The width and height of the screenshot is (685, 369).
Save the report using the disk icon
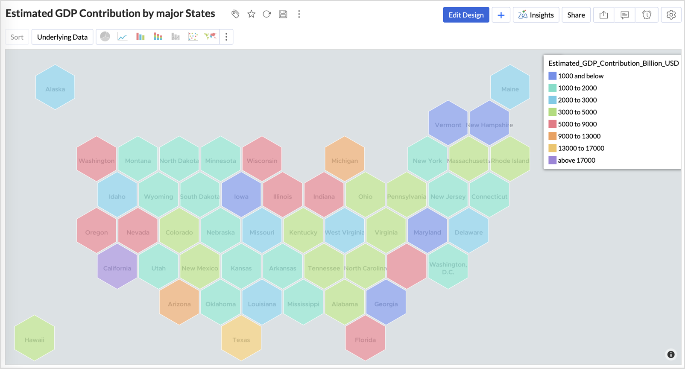tap(283, 14)
